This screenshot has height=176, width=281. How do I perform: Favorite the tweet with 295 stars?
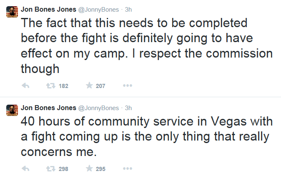(x=89, y=168)
